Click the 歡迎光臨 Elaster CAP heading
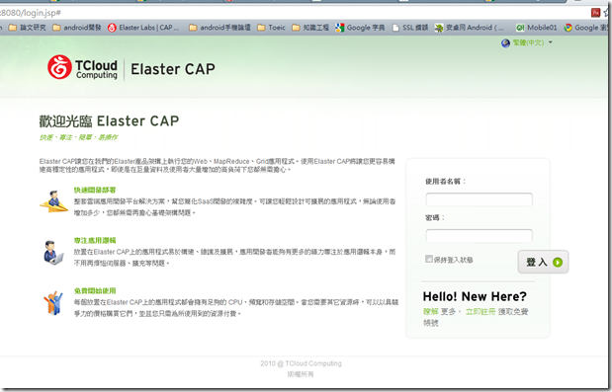The image size is (612, 392). (109, 121)
